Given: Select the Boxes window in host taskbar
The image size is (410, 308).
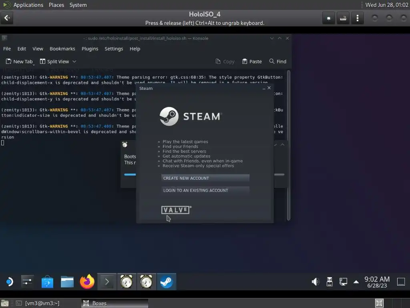Looking at the screenshot, I should pos(115,303).
